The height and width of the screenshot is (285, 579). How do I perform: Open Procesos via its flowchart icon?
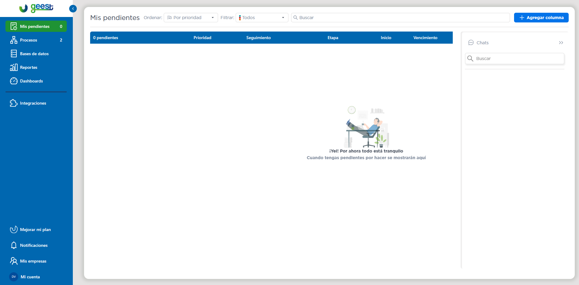pos(14,40)
